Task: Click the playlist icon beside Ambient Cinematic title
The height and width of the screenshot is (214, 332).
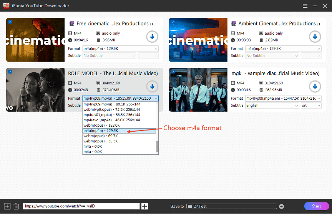Action: [234, 23]
